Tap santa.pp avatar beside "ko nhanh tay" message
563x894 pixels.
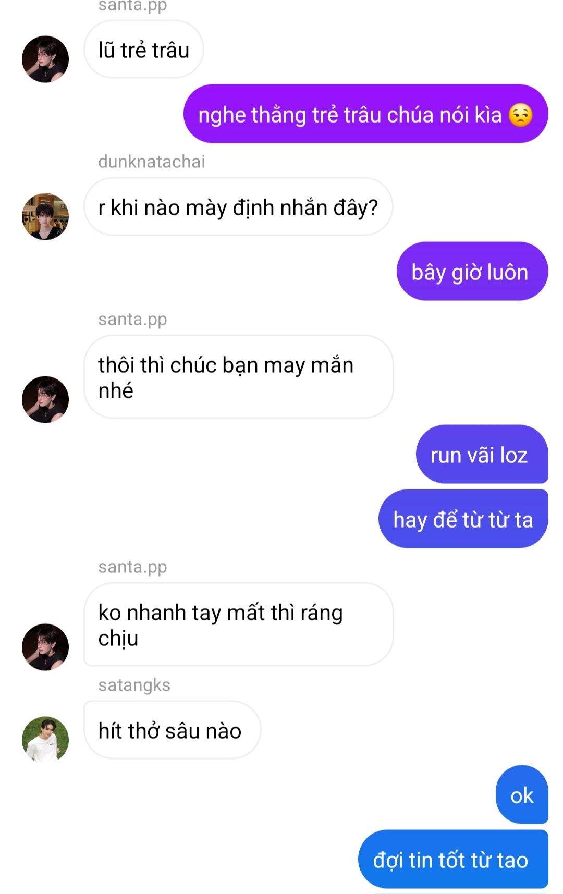45,647
